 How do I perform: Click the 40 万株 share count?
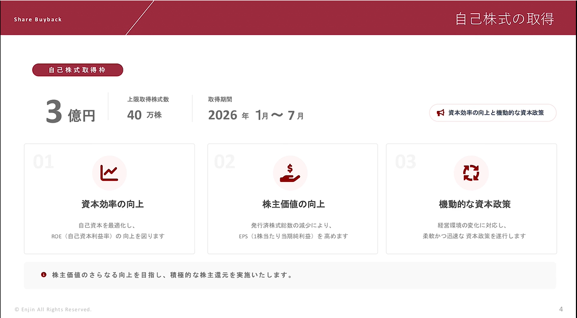[x=144, y=115]
